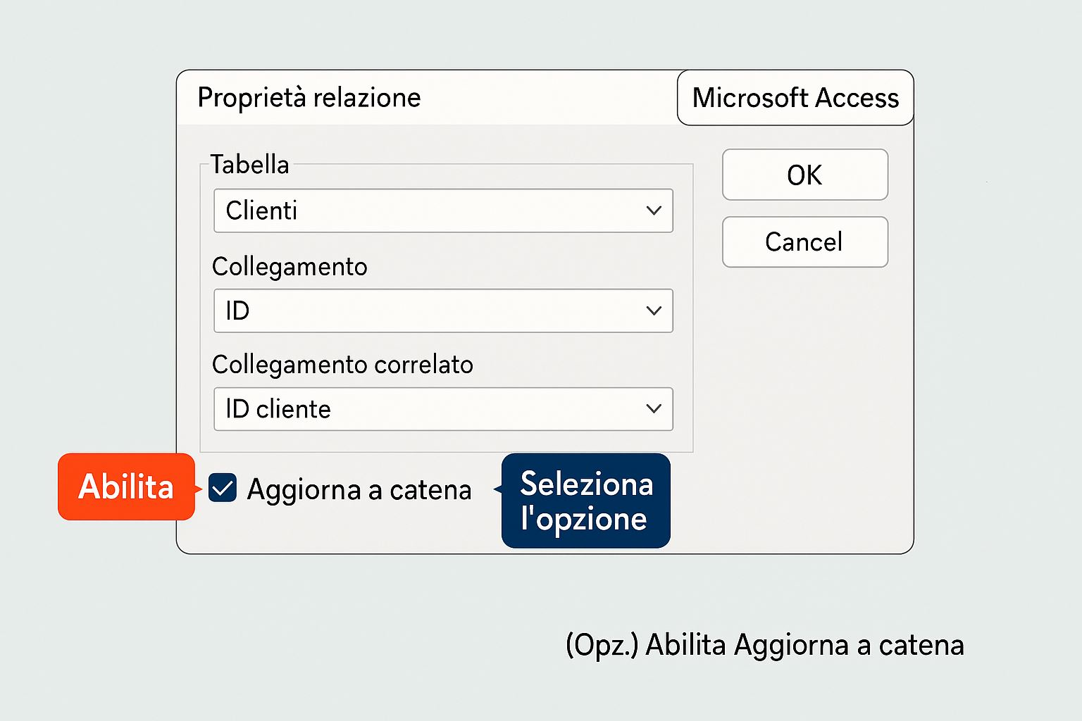Click the blue Seleziona l'opzione callout
This screenshot has height=721, width=1082.
coord(585,501)
